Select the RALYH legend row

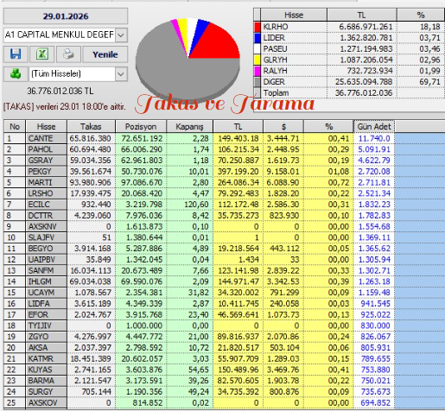coord(349,71)
